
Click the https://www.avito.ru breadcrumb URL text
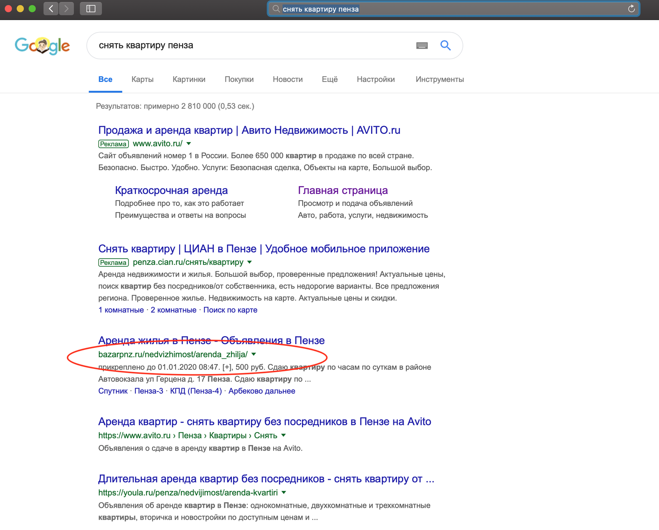[134, 436]
